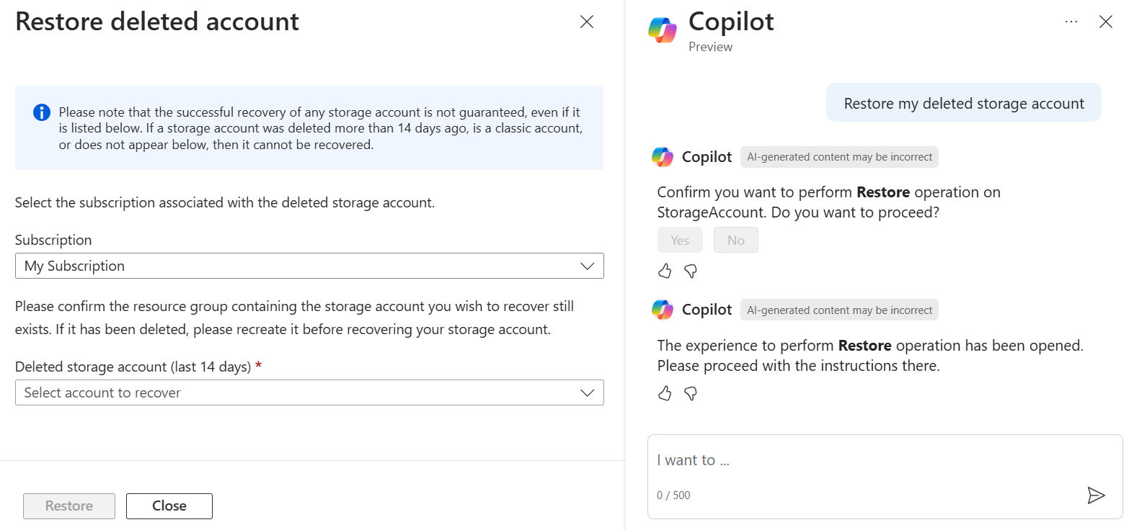1129x530 pixels.
Task: Click the 'Restore my deleted storage account' message bubble
Action: (x=963, y=104)
